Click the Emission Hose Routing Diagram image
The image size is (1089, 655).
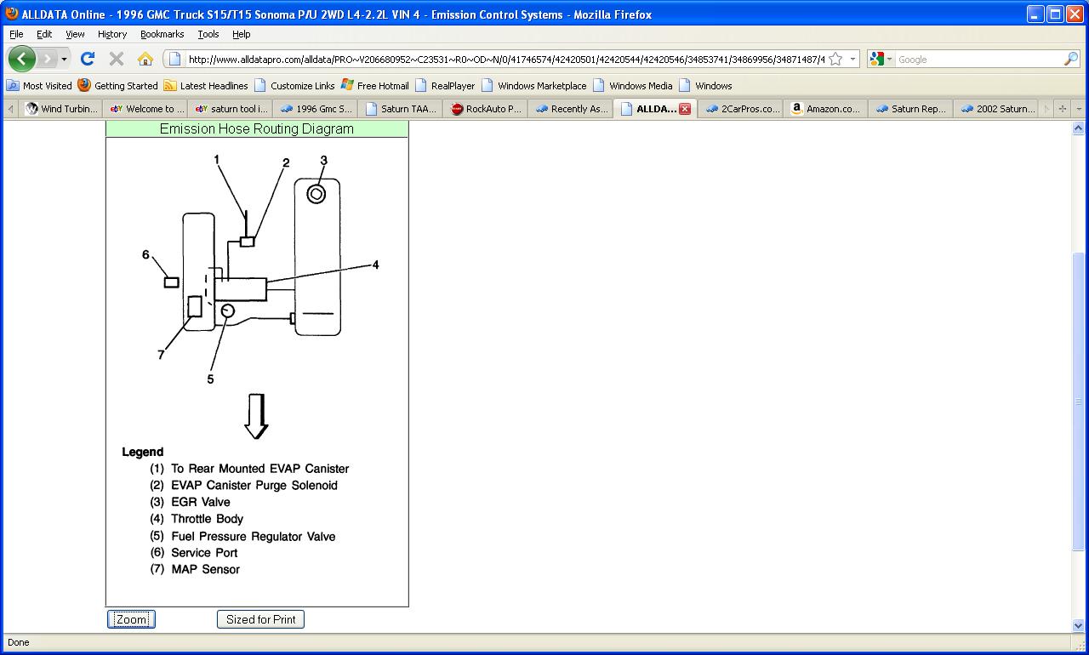(x=257, y=372)
